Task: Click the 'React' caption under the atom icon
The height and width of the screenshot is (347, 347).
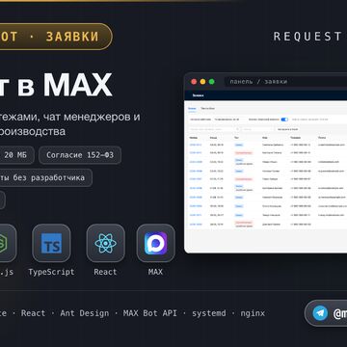Action: coord(105,272)
